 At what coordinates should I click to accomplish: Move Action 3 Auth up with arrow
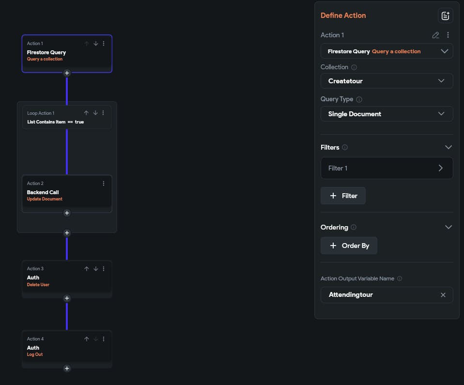point(87,269)
